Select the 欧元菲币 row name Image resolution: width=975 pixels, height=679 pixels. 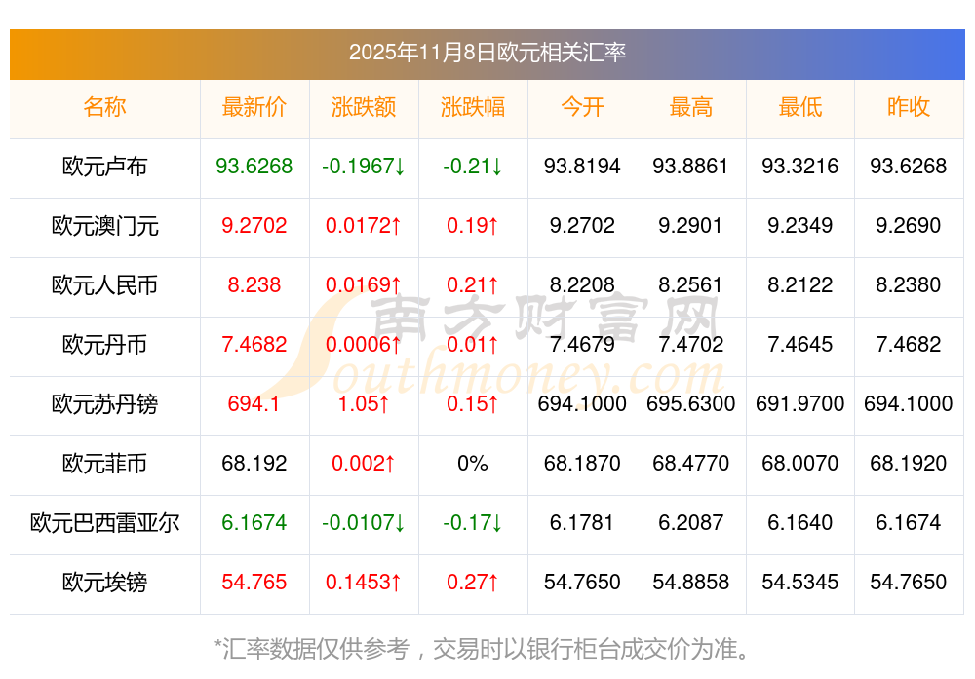(x=104, y=464)
